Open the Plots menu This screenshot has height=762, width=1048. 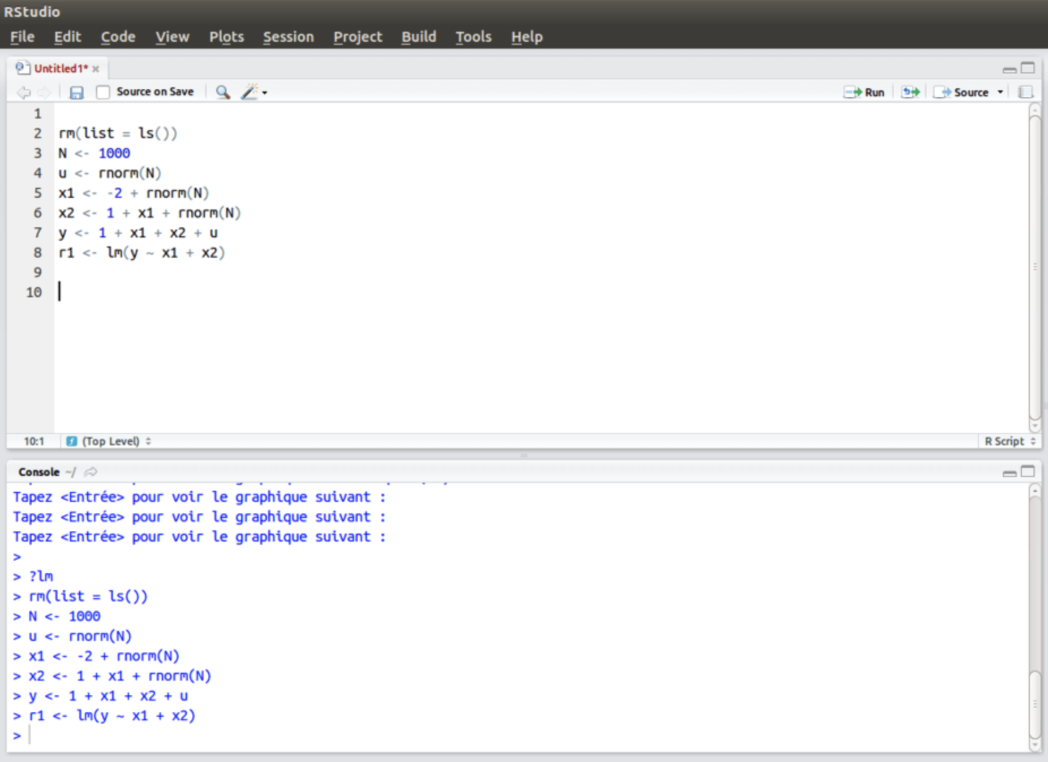pos(226,37)
